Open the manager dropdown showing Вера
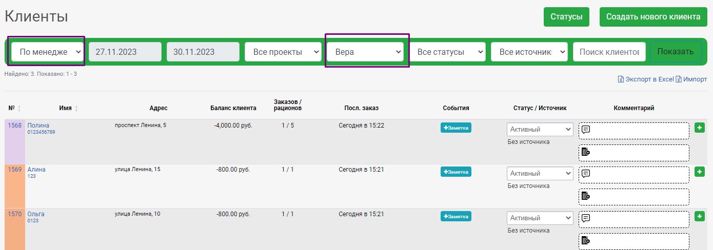The image size is (713, 250). (365, 52)
